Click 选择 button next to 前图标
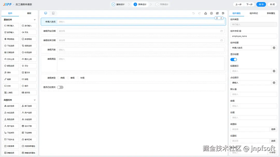 tap(273, 129)
